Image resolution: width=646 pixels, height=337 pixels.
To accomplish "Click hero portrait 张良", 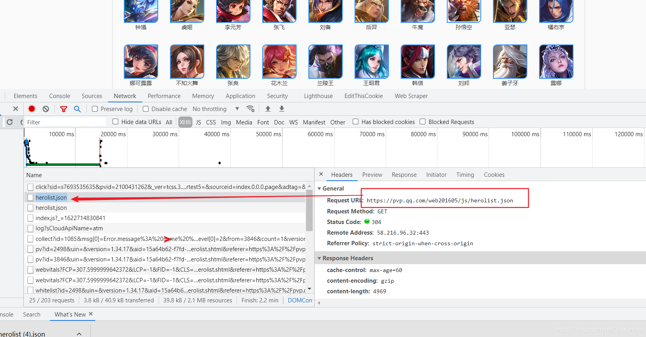I will (233, 61).
